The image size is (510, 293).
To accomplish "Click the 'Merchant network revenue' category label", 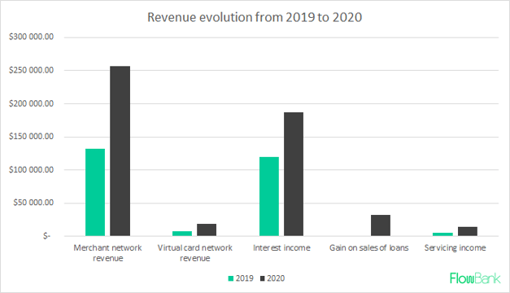I will [107, 253].
